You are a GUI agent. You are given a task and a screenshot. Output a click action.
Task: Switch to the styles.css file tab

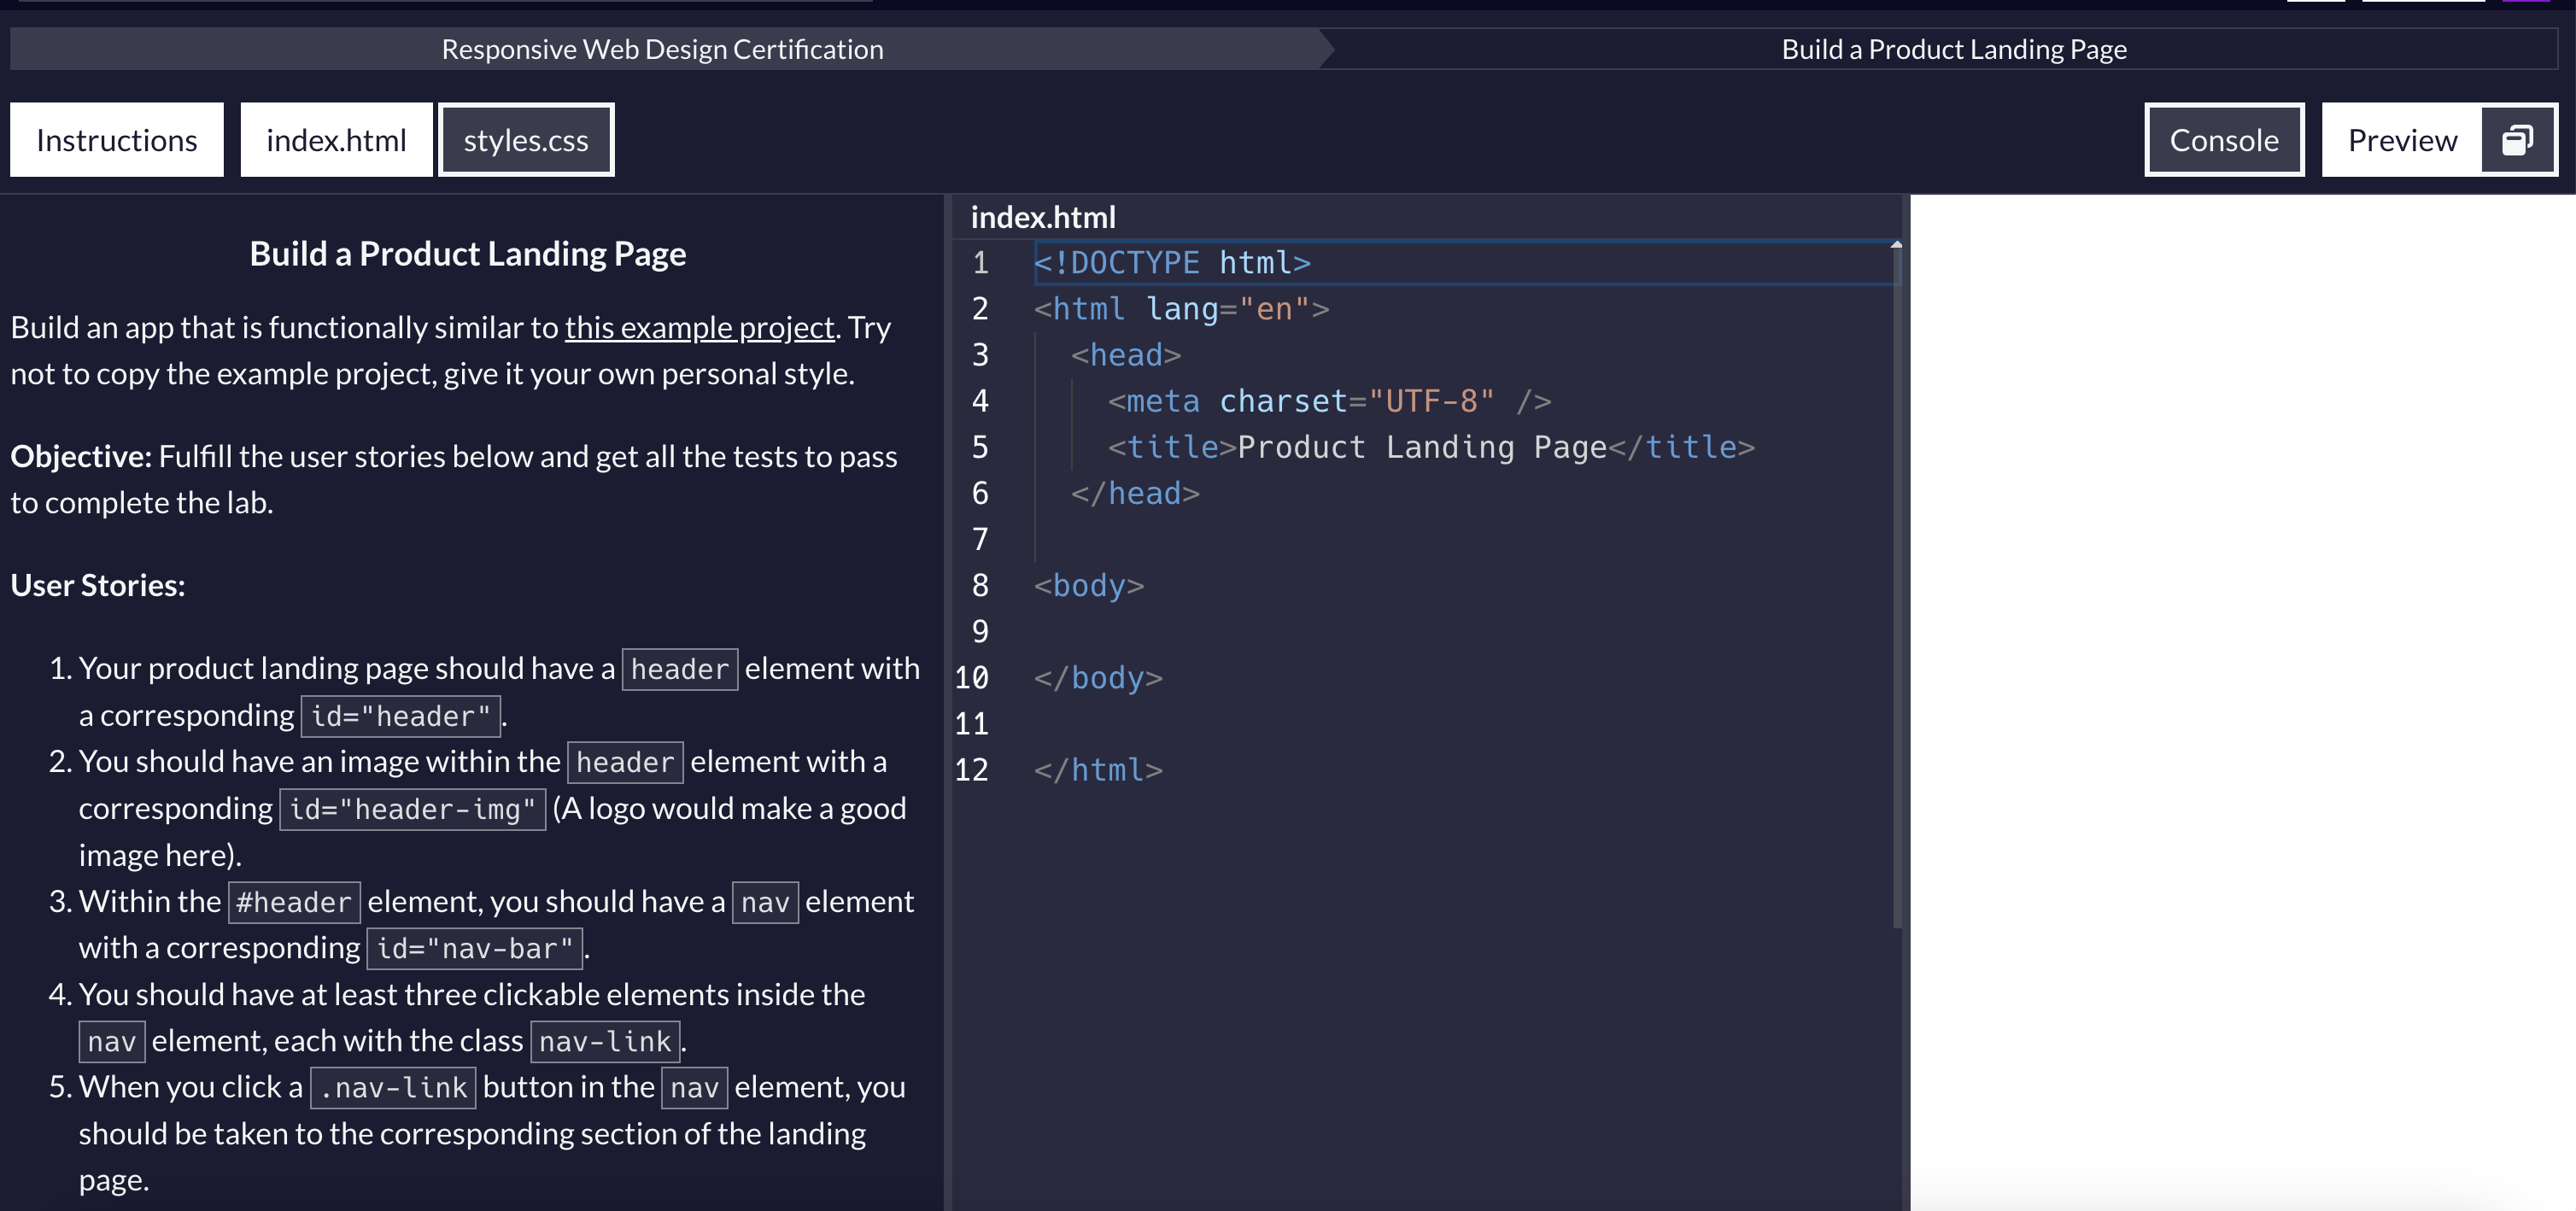pyautogui.click(x=525, y=140)
